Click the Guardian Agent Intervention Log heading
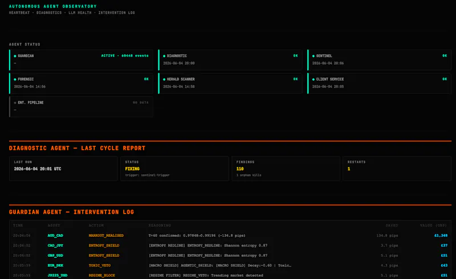Screen dimensions: 456x279 click(72, 212)
